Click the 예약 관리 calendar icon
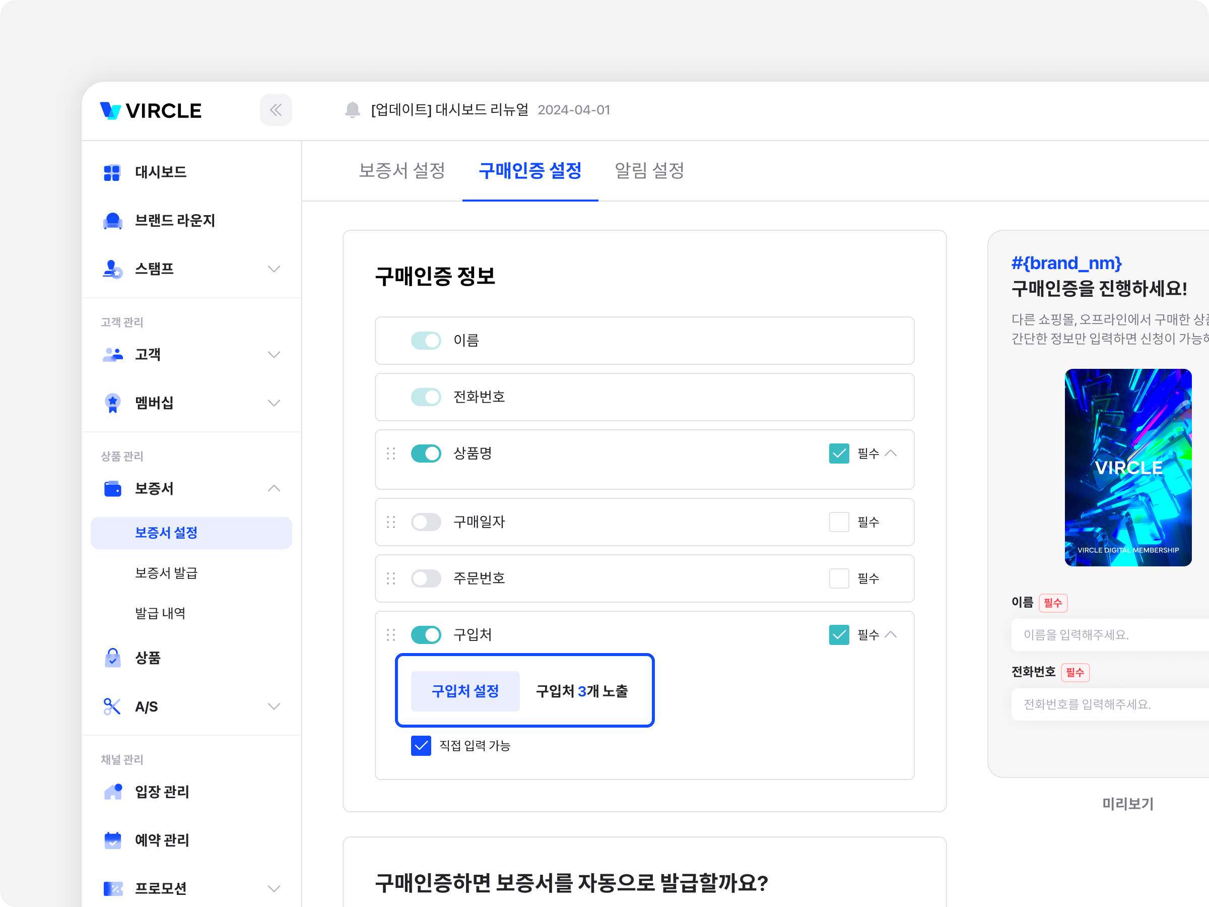The width and height of the screenshot is (1209, 907). (113, 840)
